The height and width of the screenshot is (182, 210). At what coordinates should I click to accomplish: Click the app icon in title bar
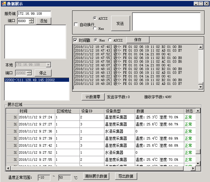(x=4, y=3)
